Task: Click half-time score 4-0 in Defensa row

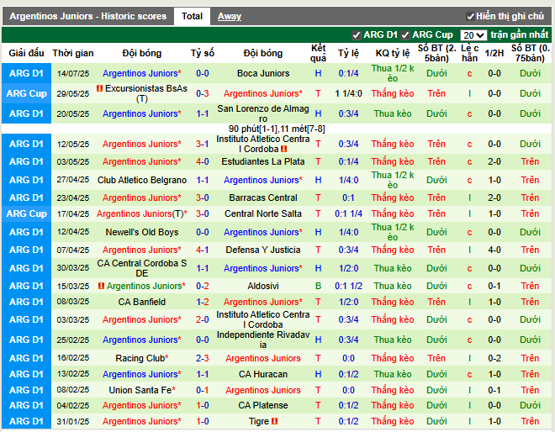Action: [x=494, y=250]
